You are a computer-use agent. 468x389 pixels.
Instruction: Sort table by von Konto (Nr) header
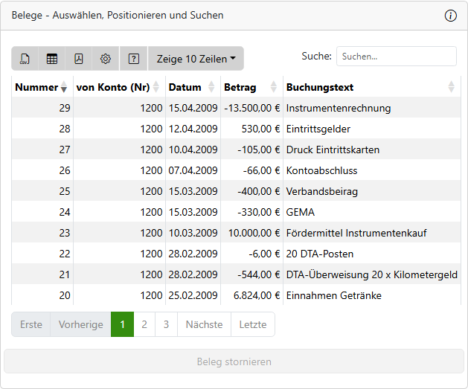coord(113,88)
